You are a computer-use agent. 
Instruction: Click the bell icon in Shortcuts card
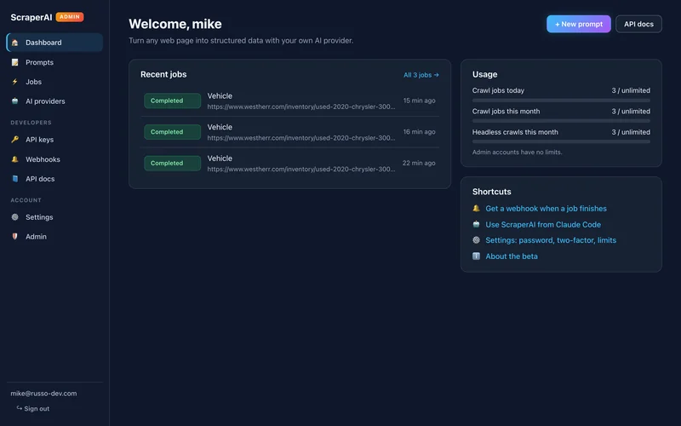pyautogui.click(x=476, y=208)
